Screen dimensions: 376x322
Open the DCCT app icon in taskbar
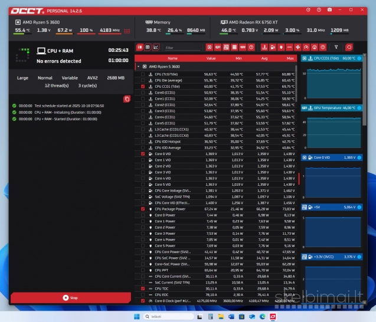[x=273, y=317]
